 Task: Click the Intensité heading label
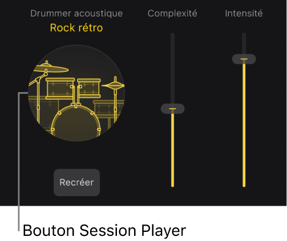[x=244, y=14]
